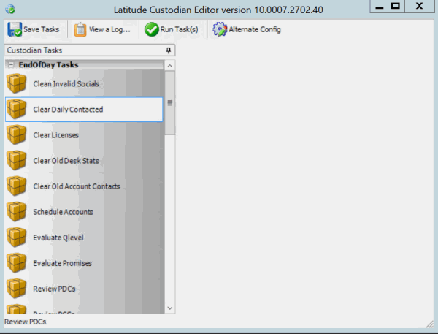Viewport: 438px width, 334px height.
Task: Open View a Log... text button
Action: coord(109,29)
